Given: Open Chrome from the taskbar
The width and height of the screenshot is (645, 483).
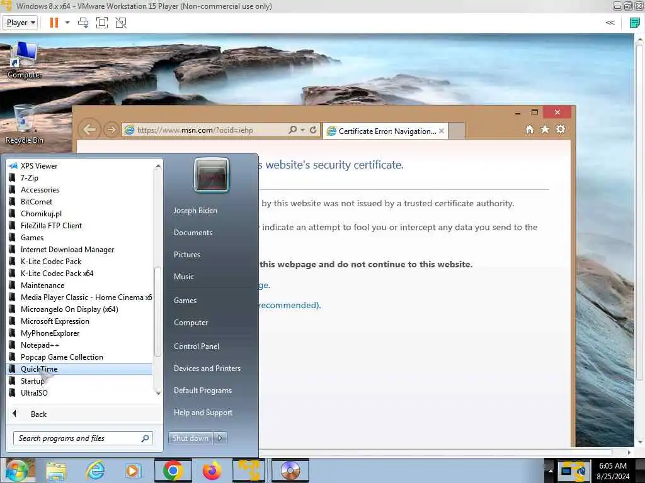Looking at the screenshot, I should (173, 470).
